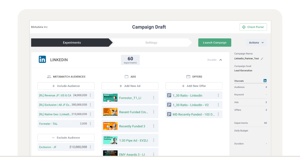Screen dimensions: 300x157
Task: Click 24,000,000 audience size value
Action: (x=80, y=95)
